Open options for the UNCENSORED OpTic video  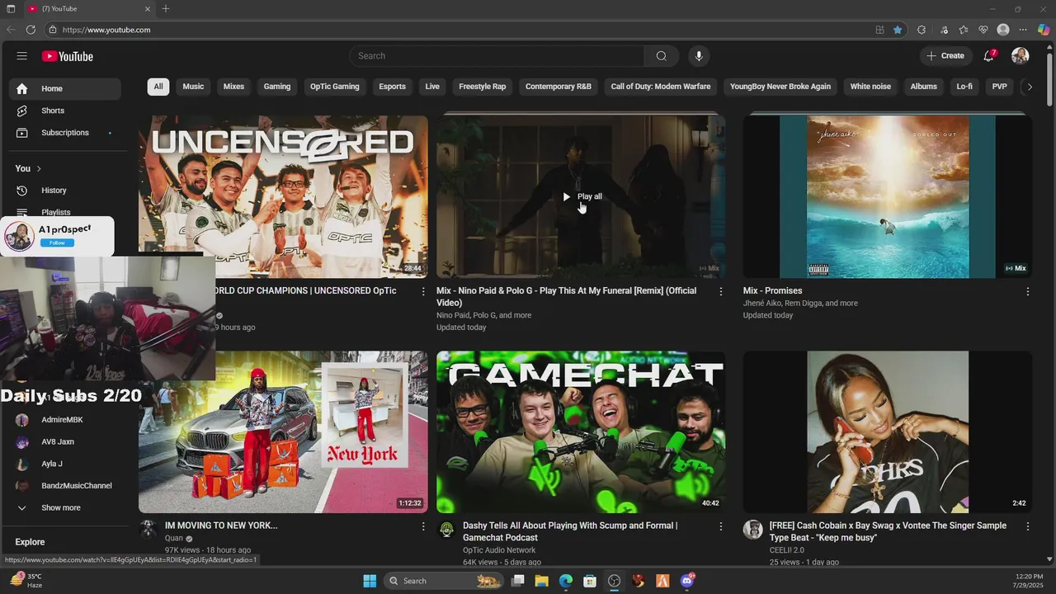tap(424, 291)
